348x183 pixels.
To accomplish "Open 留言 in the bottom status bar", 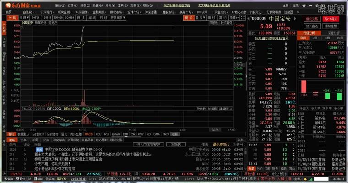I will [9, 178].
